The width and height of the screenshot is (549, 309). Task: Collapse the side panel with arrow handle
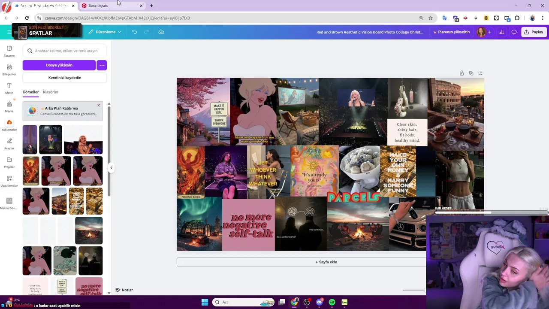pyautogui.click(x=111, y=168)
